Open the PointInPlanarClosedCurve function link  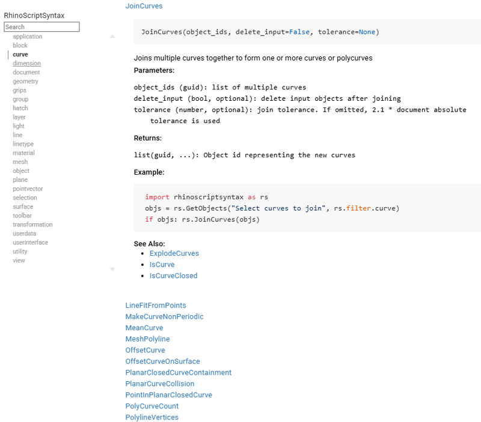169,395
